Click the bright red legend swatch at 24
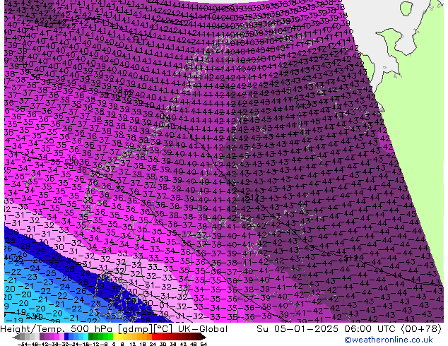The height and width of the screenshot is (346, 448). [x=154, y=336]
